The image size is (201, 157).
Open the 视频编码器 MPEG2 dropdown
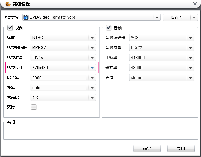click(x=92, y=48)
